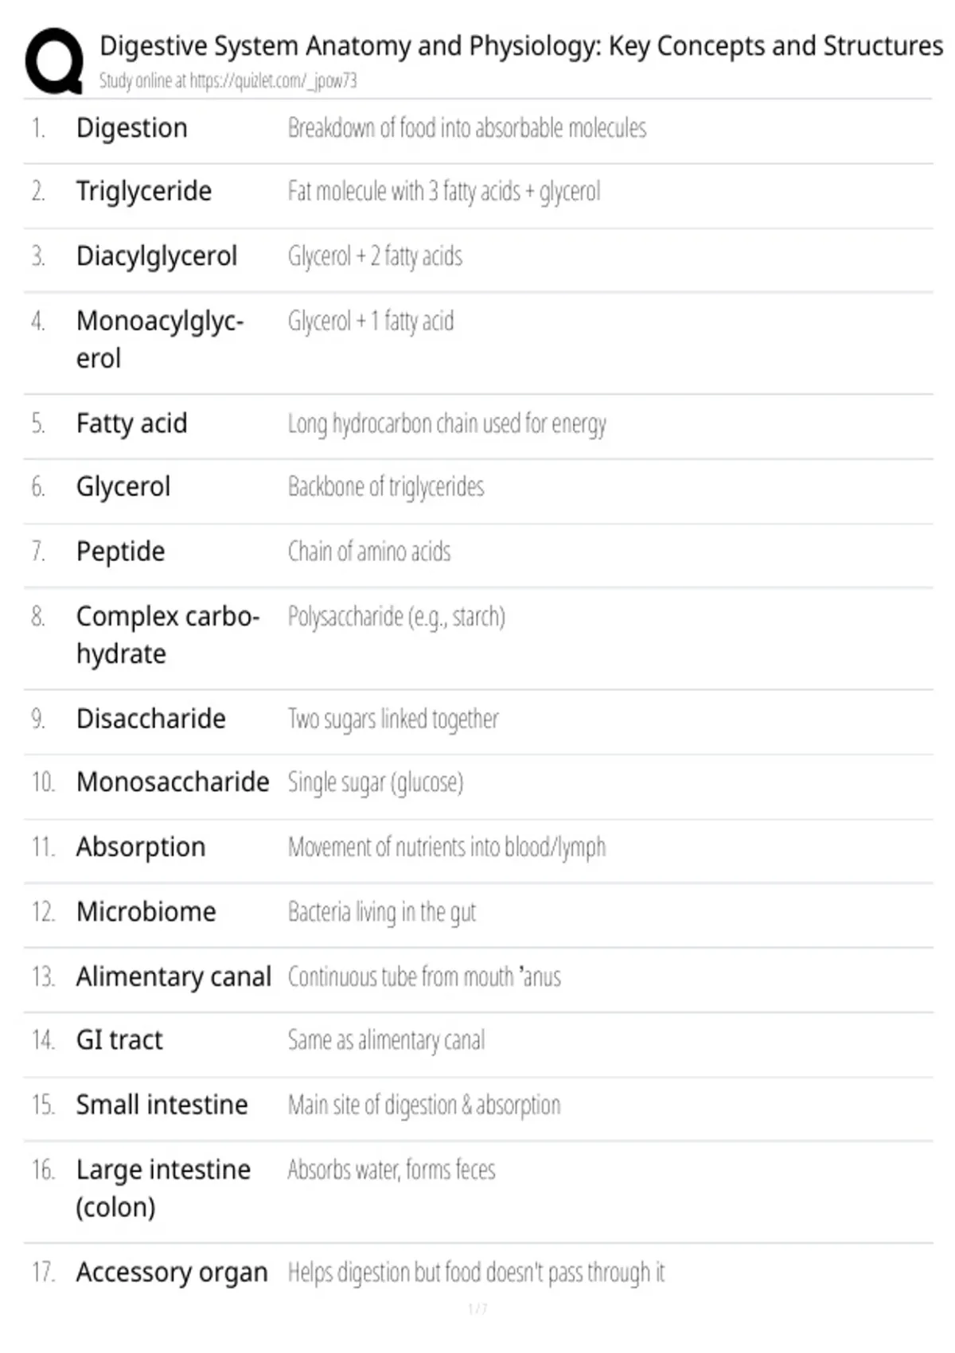Click the Monoacylglycerol term
The height and width of the screenshot is (1353, 955).
pyautogui.click(x=160, y=340)
